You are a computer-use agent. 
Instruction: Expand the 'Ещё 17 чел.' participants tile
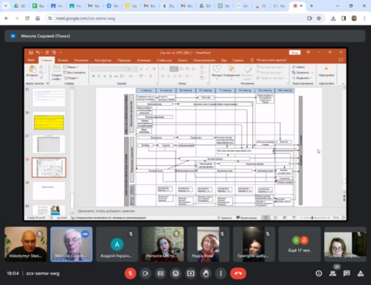click(299, 244)
